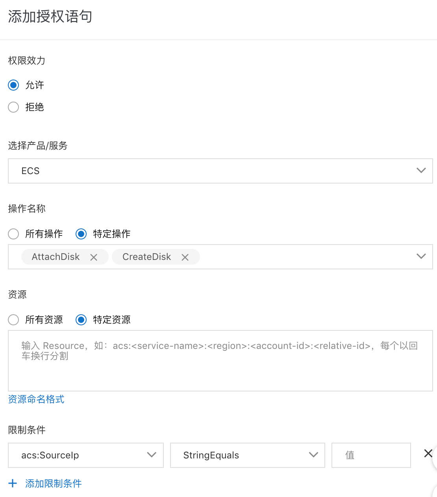Click the 添加限制条件 link
Viewport: 437px width, 497px height.
54,483
